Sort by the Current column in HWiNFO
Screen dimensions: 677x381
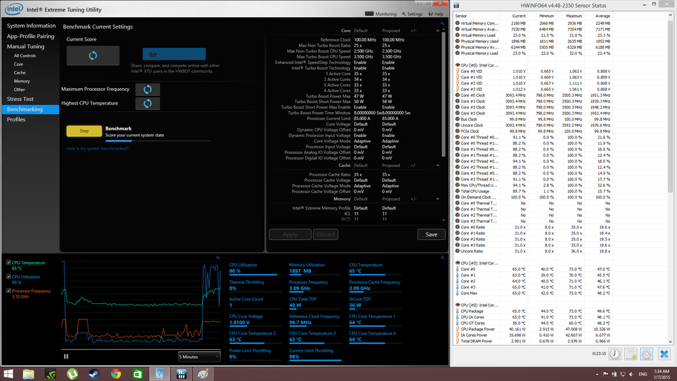(x=518, y=16)
